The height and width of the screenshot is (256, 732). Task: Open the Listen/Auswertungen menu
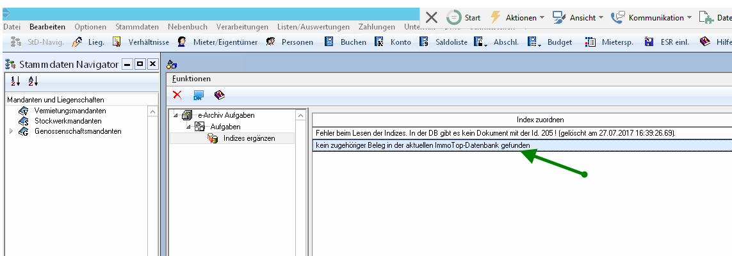(x=313, y=27)
